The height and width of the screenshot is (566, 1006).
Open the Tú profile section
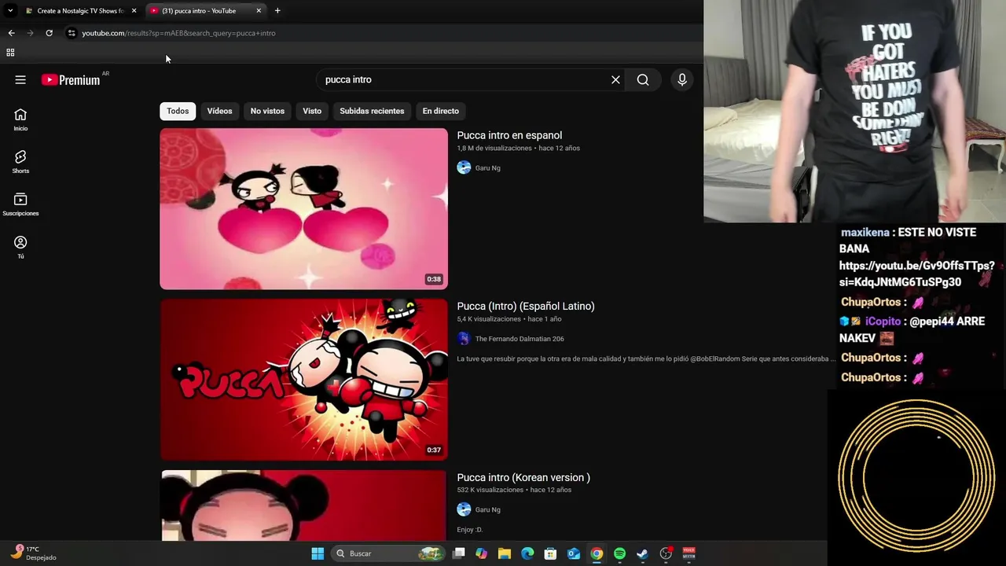tap(20, 247)
